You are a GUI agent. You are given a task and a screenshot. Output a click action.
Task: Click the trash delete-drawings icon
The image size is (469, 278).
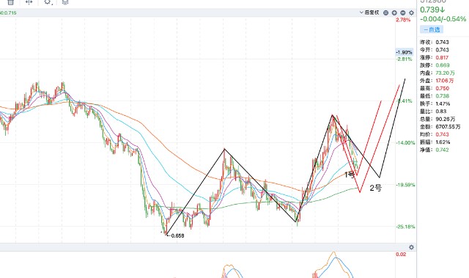click(x=11, y=2)
